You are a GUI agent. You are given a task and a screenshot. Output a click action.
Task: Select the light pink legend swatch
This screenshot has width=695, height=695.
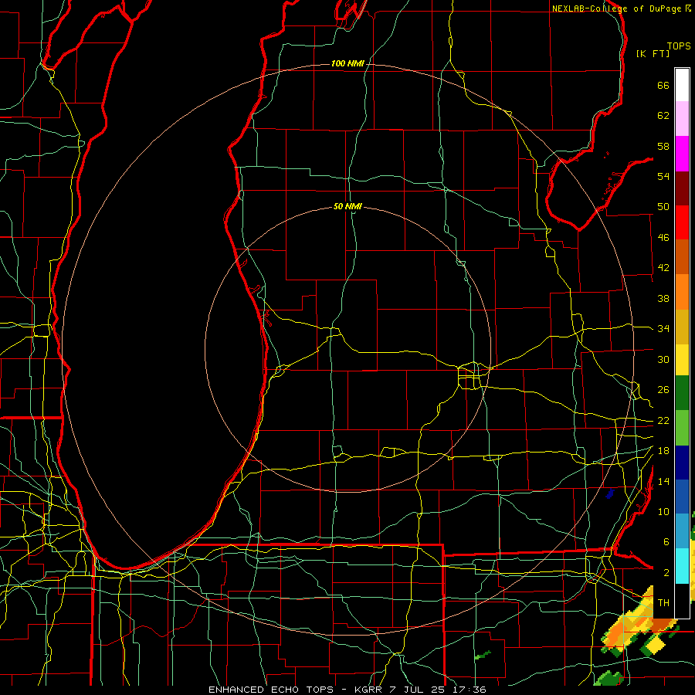click(x=682, y=119)
